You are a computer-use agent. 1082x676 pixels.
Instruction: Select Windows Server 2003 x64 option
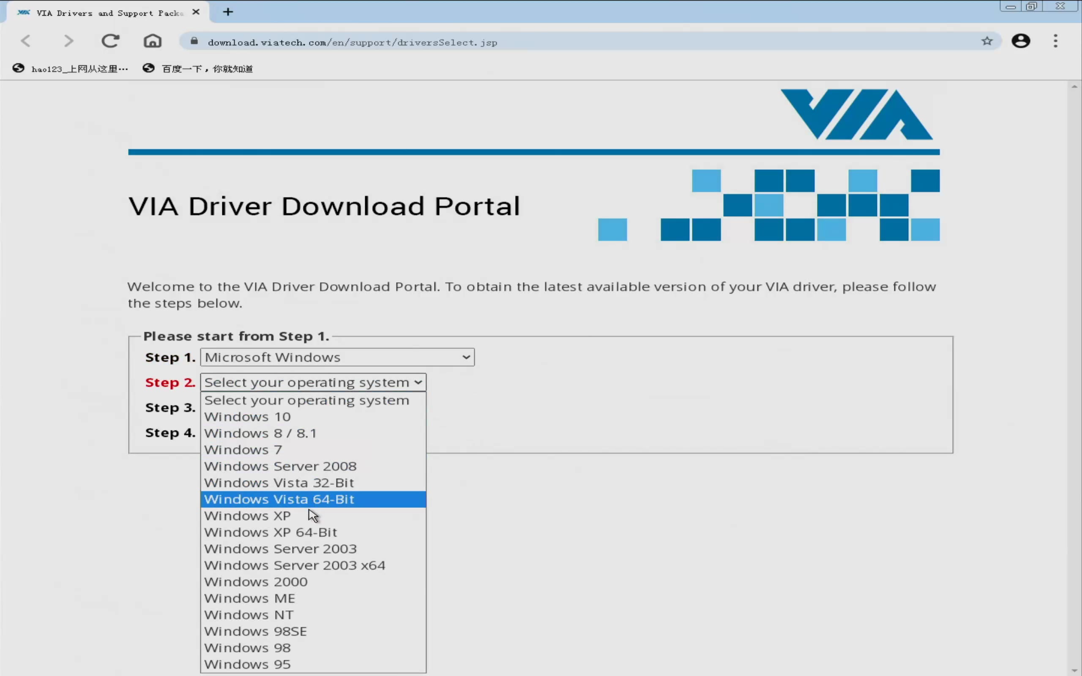313,566
